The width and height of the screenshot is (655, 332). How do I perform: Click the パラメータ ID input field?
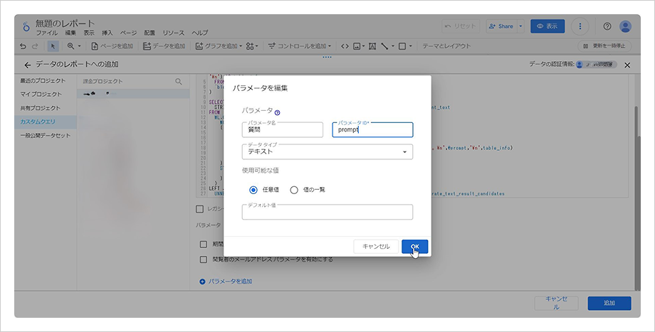tap(372, 129)
